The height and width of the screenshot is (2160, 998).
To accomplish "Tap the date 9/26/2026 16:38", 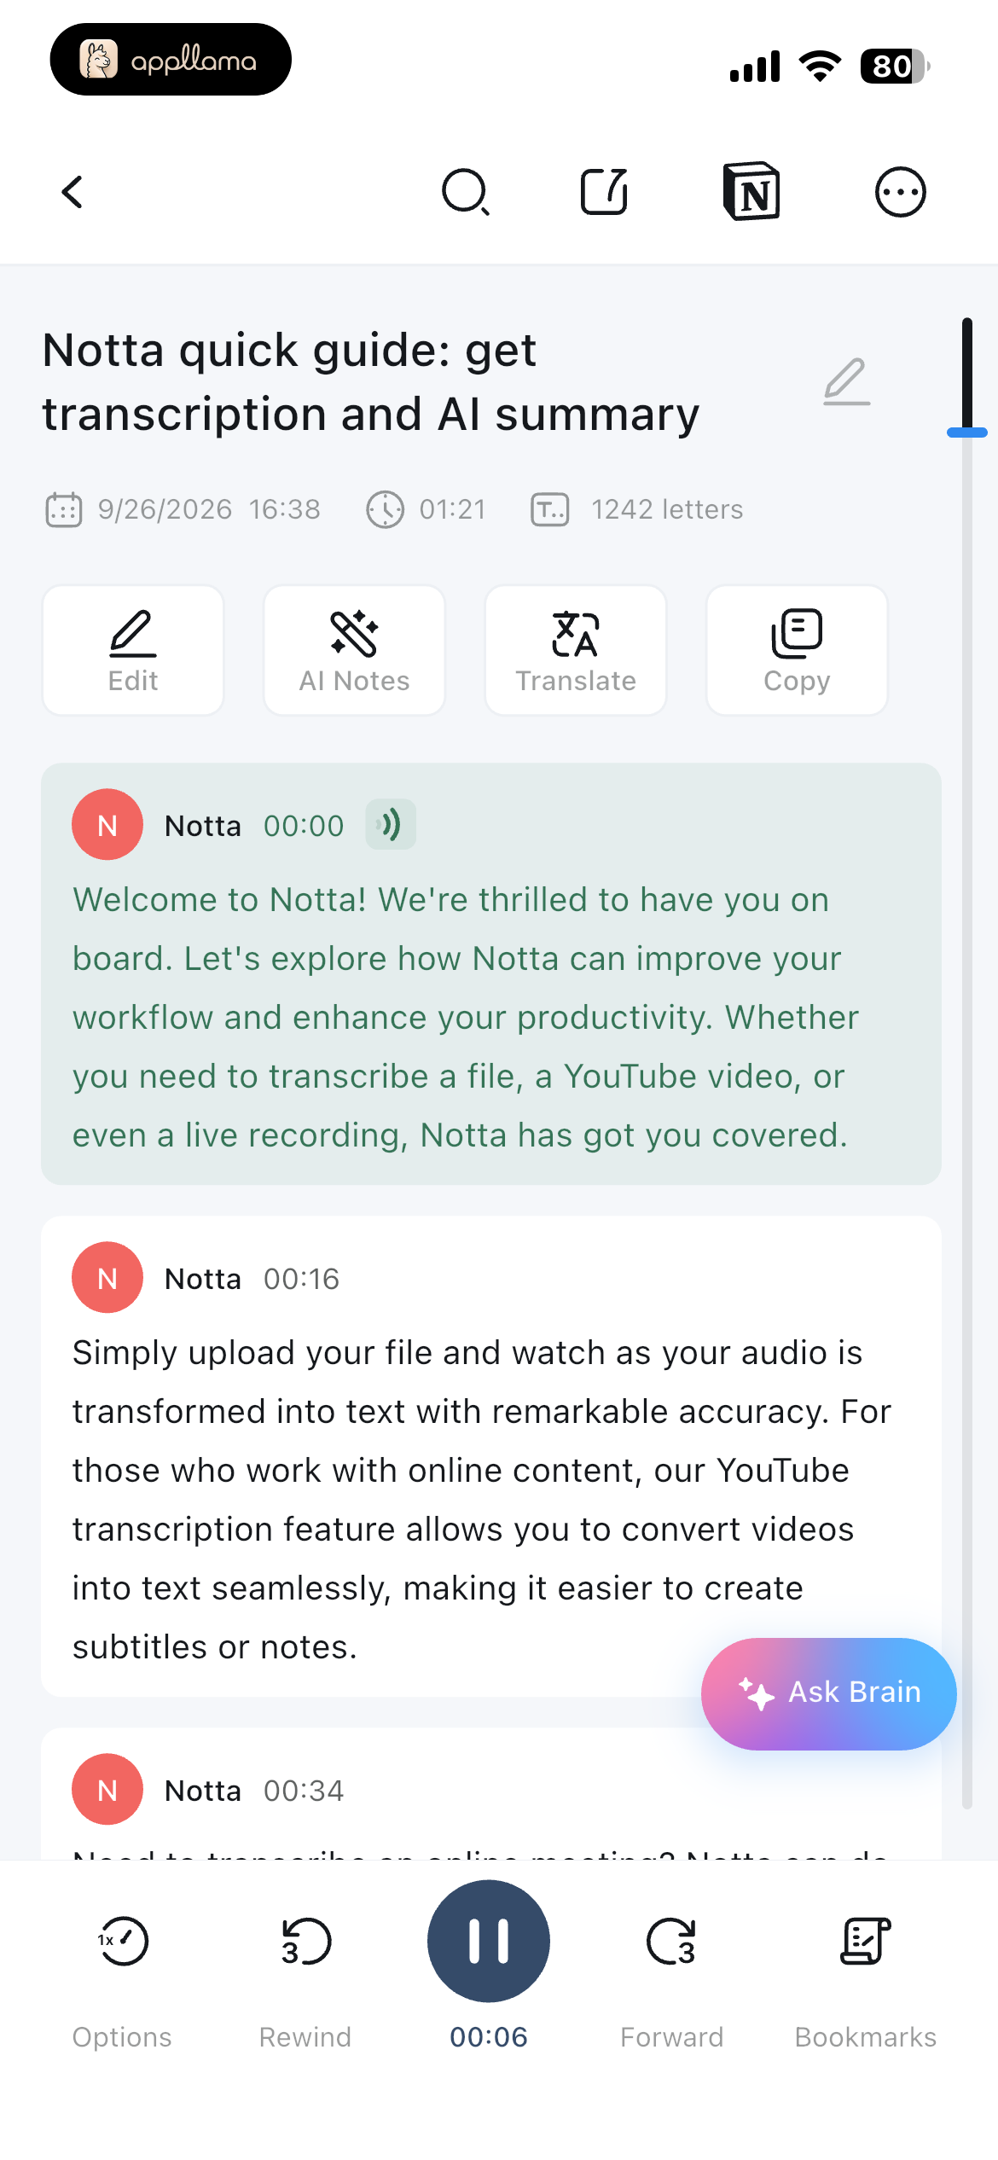I will pos(209,509).
